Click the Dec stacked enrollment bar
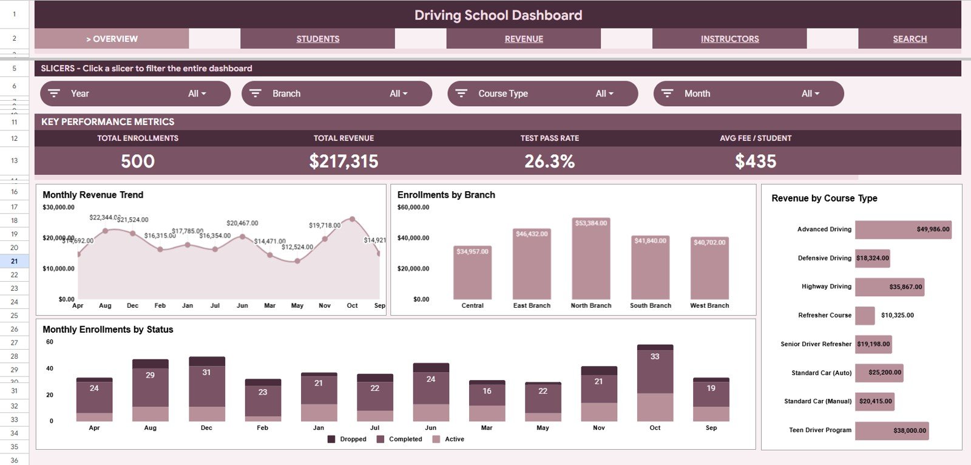Image resolution: width=971 pixels, height=465 pixels. click(206, 389)
